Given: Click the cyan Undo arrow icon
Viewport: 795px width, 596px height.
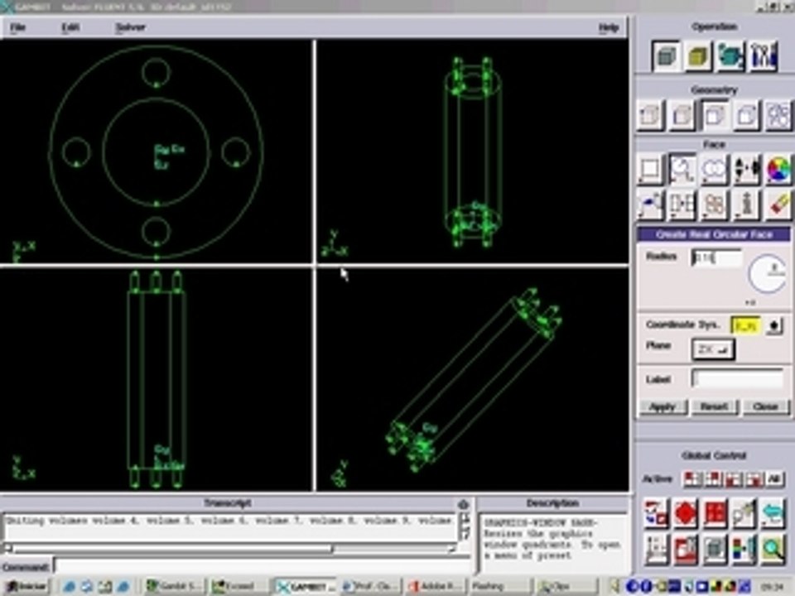Looking at the screenshot, I should coord(773,513).
